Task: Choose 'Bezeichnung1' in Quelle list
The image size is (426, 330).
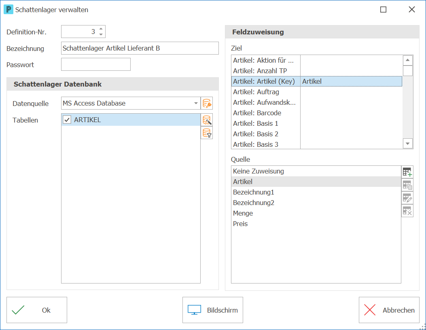Action: pos(316,192)
